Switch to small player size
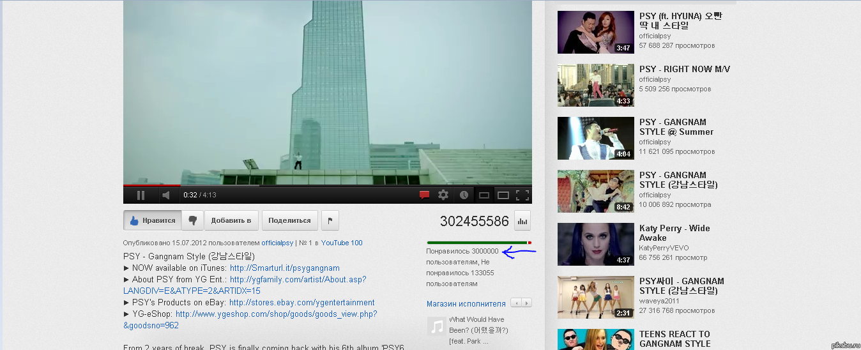The image size is (861, 350). click(x=484, y=195)
